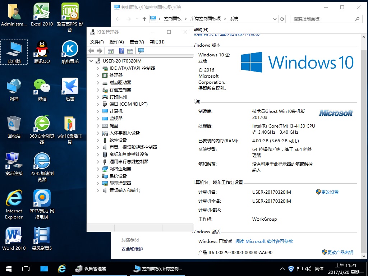The width and height of the screenshot is (368, 276).
Task: Click the Internet Explorer taskbar icon
Action: (x=62, y=269)
